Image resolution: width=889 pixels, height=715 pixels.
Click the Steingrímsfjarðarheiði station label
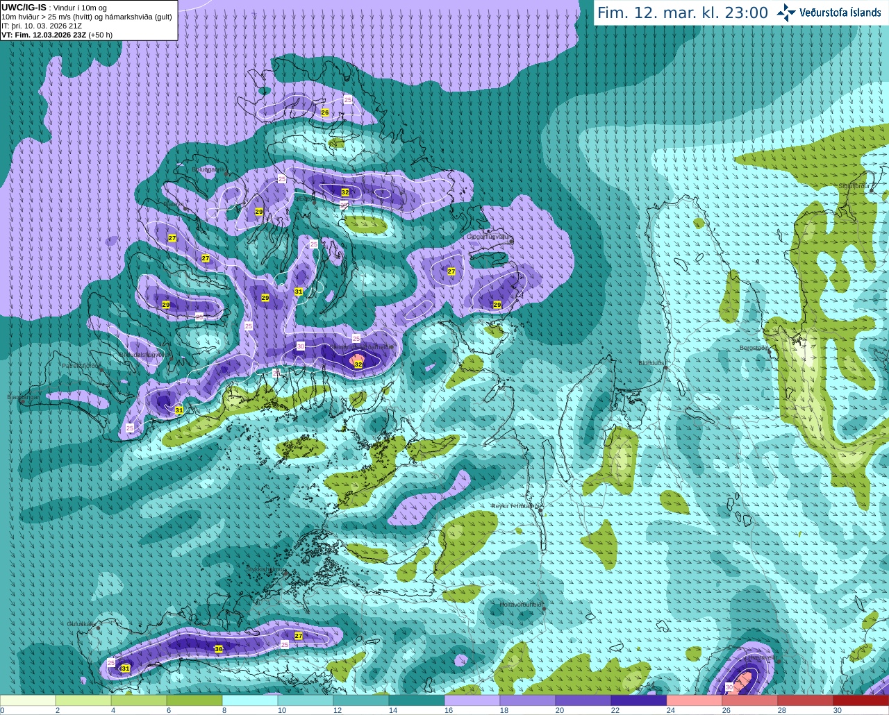click(x=360, y=346)
